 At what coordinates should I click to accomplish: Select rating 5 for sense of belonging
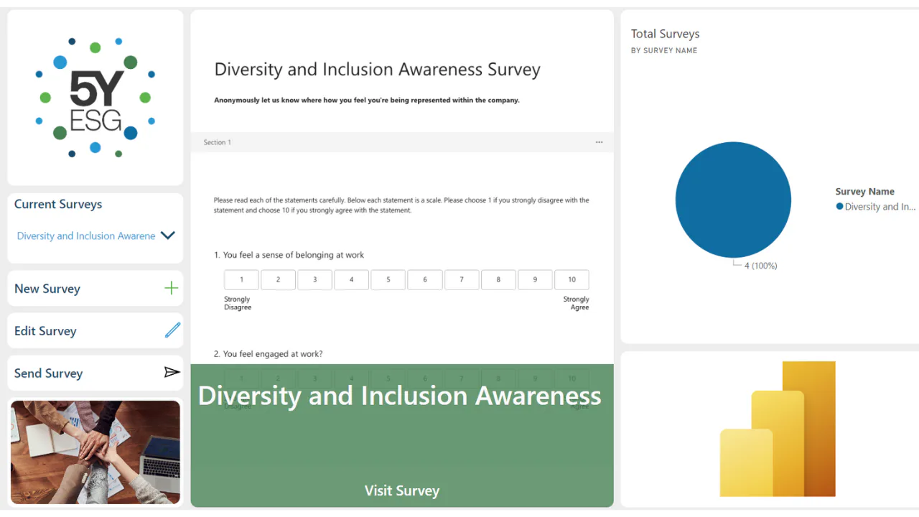[388, 279]
